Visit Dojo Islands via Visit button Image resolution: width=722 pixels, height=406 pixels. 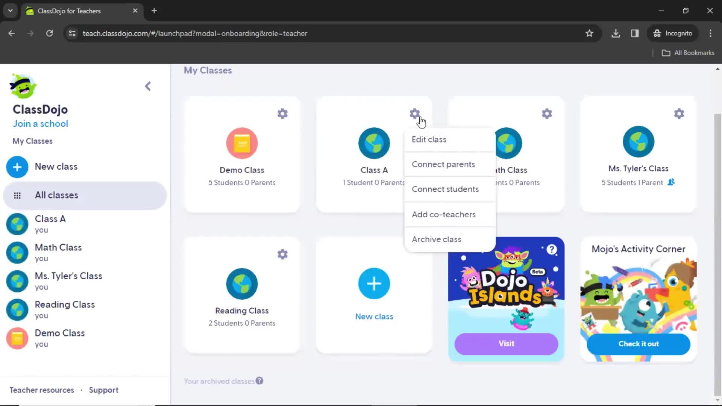click(x=506, y=344)
